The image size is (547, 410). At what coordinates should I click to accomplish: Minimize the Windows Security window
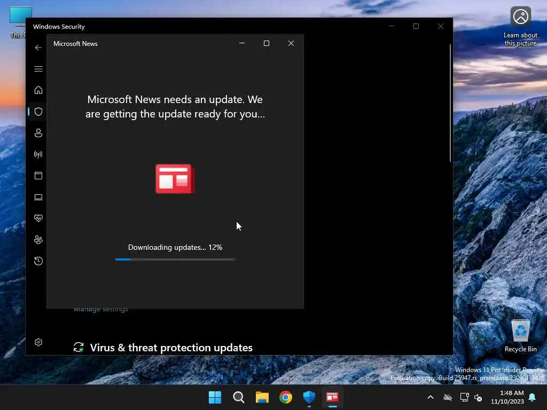click(392, 26)
